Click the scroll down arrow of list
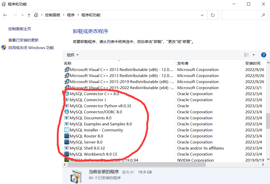 coord(268,159)
